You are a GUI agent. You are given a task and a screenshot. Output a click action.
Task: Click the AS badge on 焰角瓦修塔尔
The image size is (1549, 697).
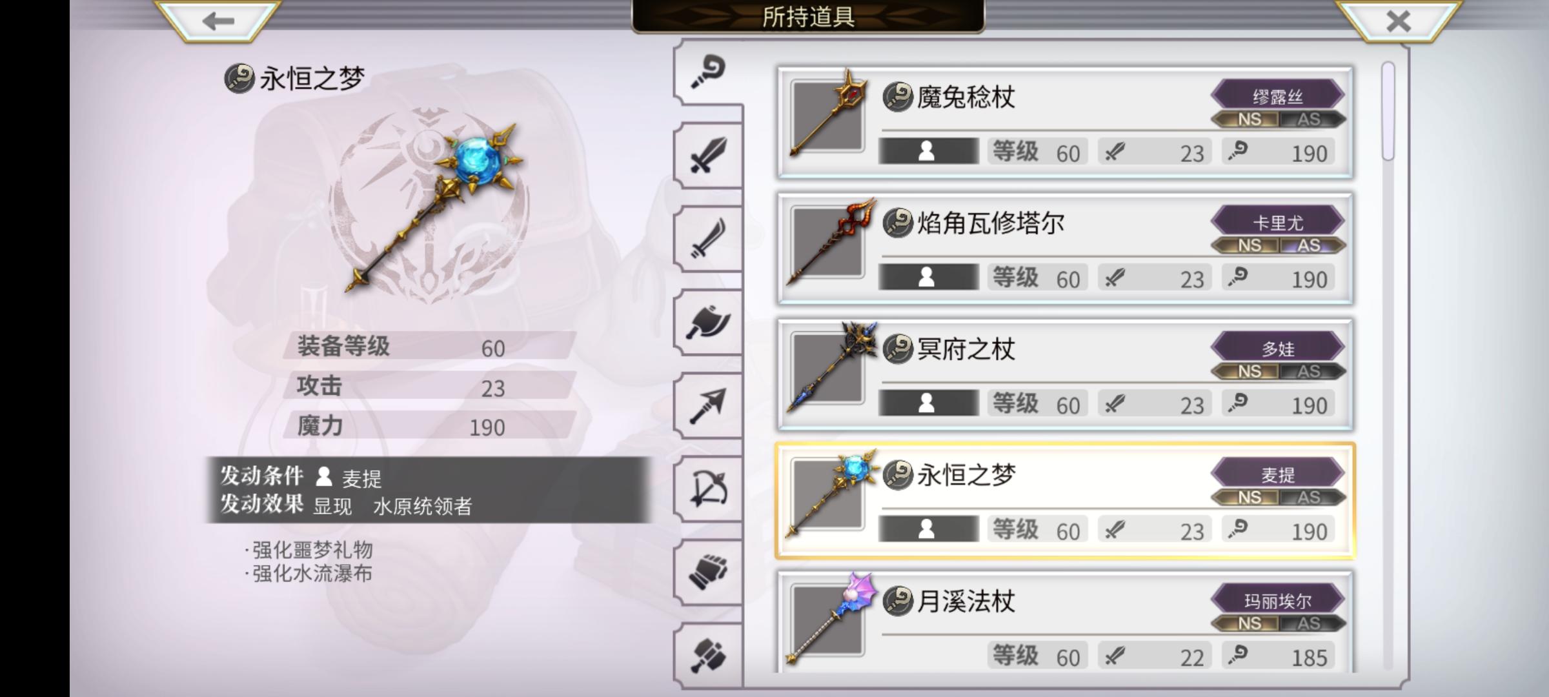[x=1310, y=245]
